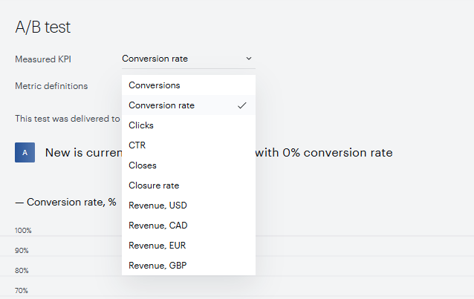This screenshot has height=299, width=474.
Task: Open the Measured KPI dropdown
Action: pyautogui.click(x=188, y=59)
